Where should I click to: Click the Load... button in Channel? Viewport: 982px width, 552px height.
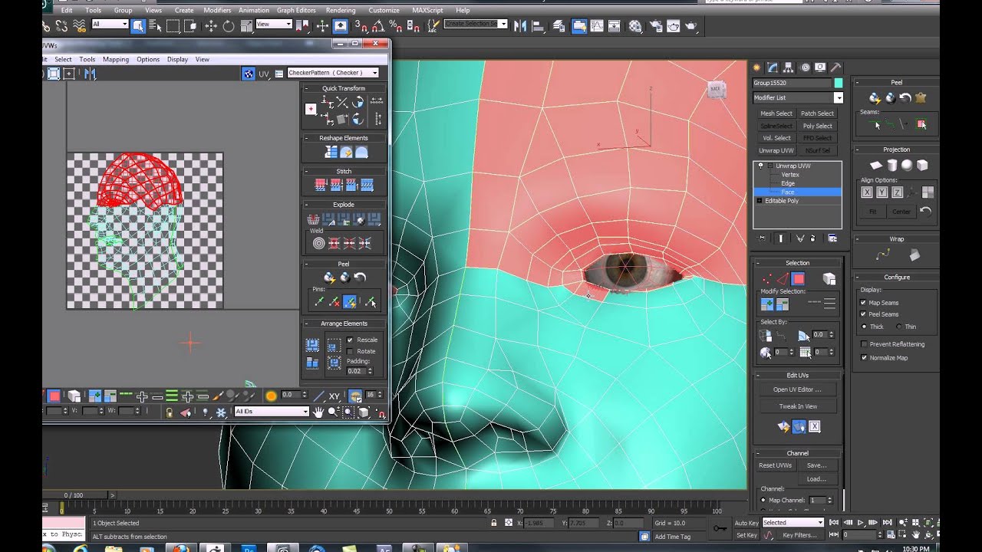coord(816,479)
